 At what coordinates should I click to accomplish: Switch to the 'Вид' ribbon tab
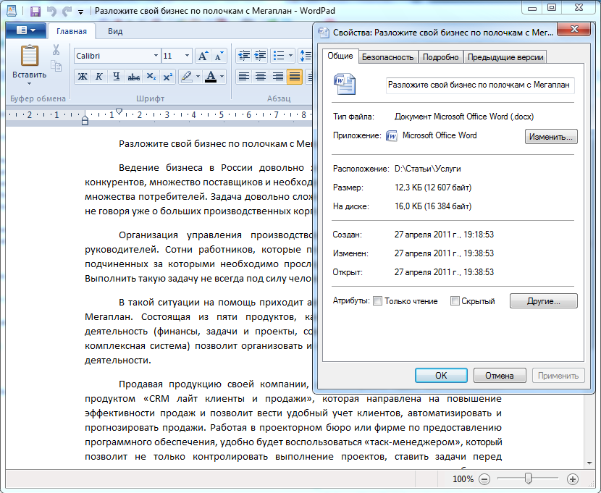[x=115, y=31]
